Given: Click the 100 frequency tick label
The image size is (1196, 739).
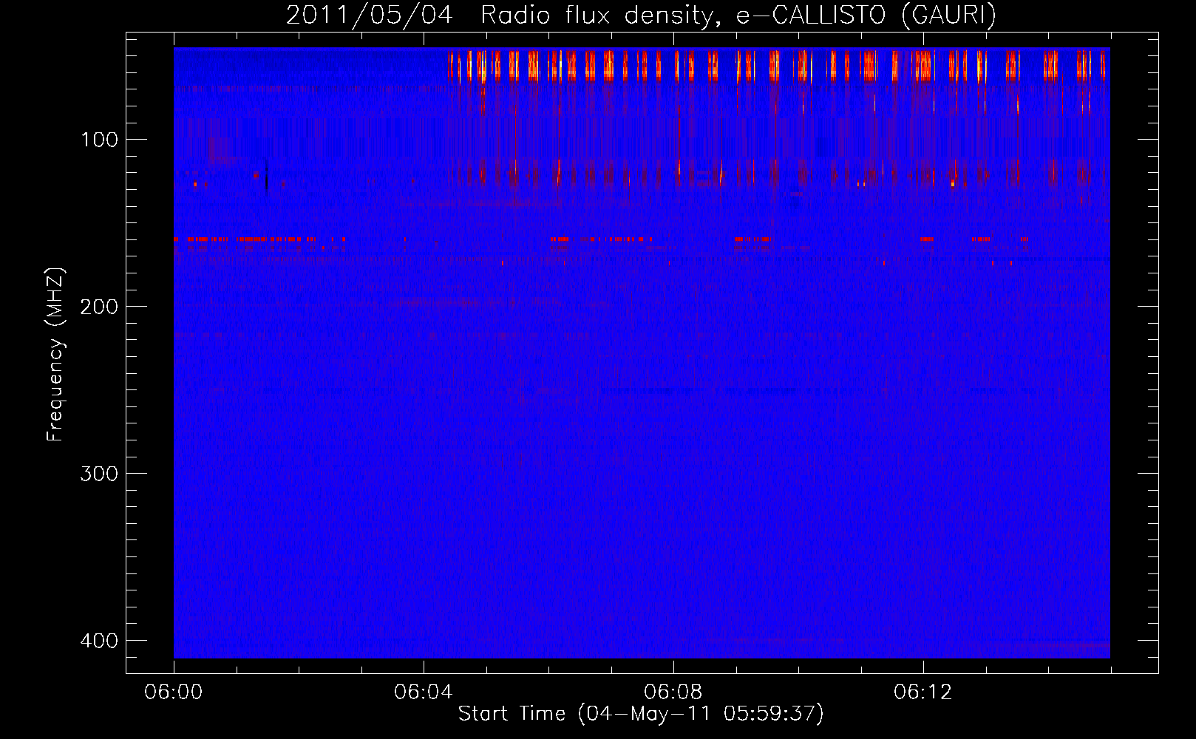Looking at the screenshot, I should tap(99, 140).
